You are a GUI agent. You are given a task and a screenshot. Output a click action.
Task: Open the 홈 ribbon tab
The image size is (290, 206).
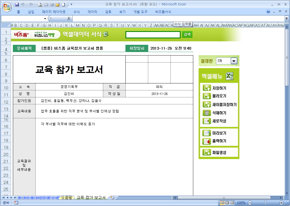pyautogui.click(x=18, y=12)
